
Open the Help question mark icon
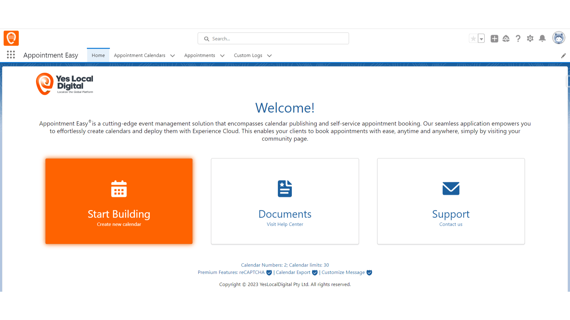click(518, 38)
